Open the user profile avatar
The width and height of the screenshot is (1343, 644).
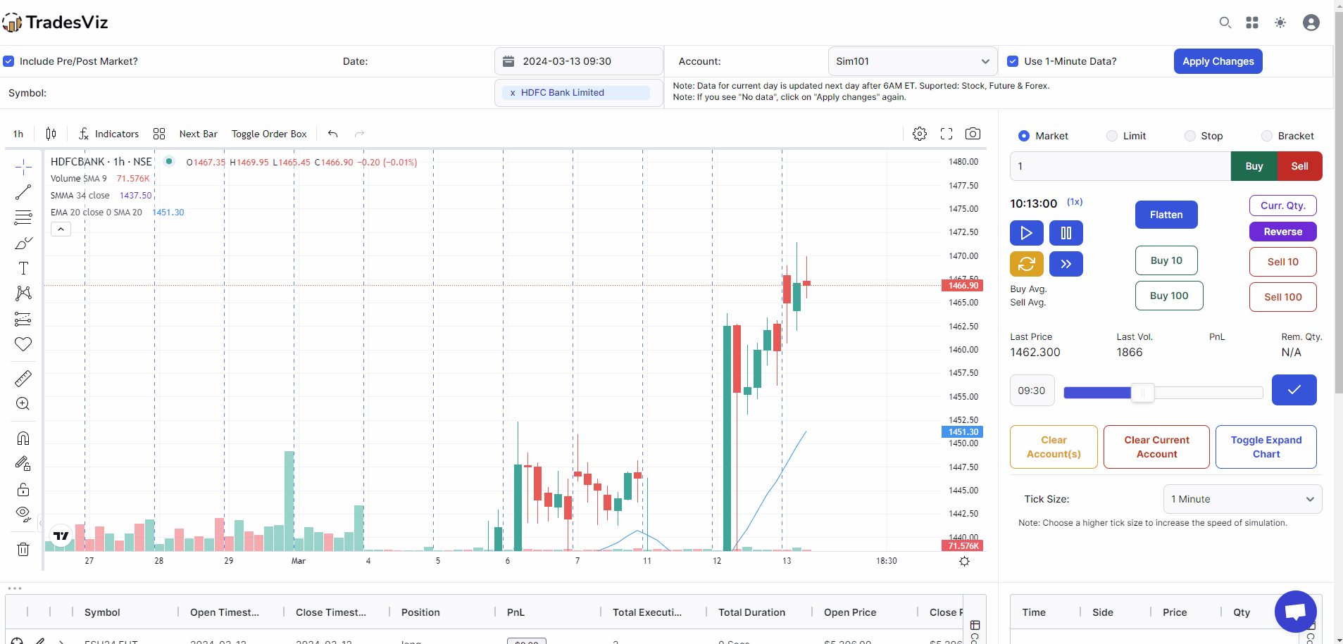(1311, 23)
